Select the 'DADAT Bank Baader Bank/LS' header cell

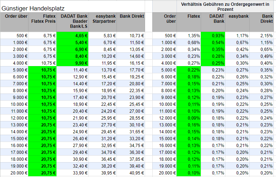click(x=72, y=22)
